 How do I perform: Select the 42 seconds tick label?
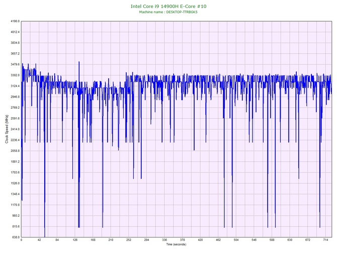pyautogui.click(x=39, y=240)
